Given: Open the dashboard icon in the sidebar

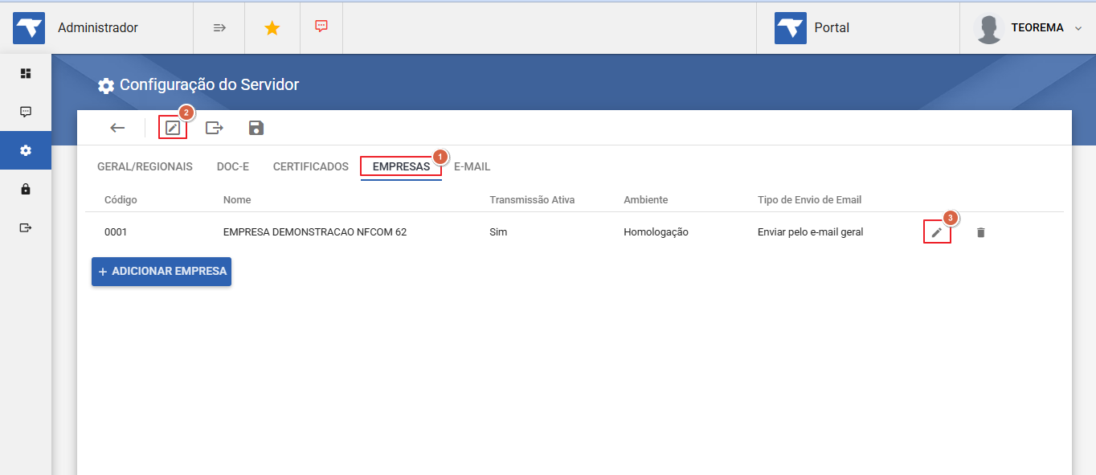Looking at the screenshot, I should (x=26, y=73).
